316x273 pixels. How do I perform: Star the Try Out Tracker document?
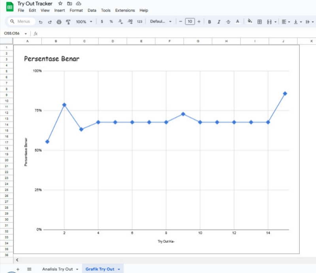tap(60, 4)
